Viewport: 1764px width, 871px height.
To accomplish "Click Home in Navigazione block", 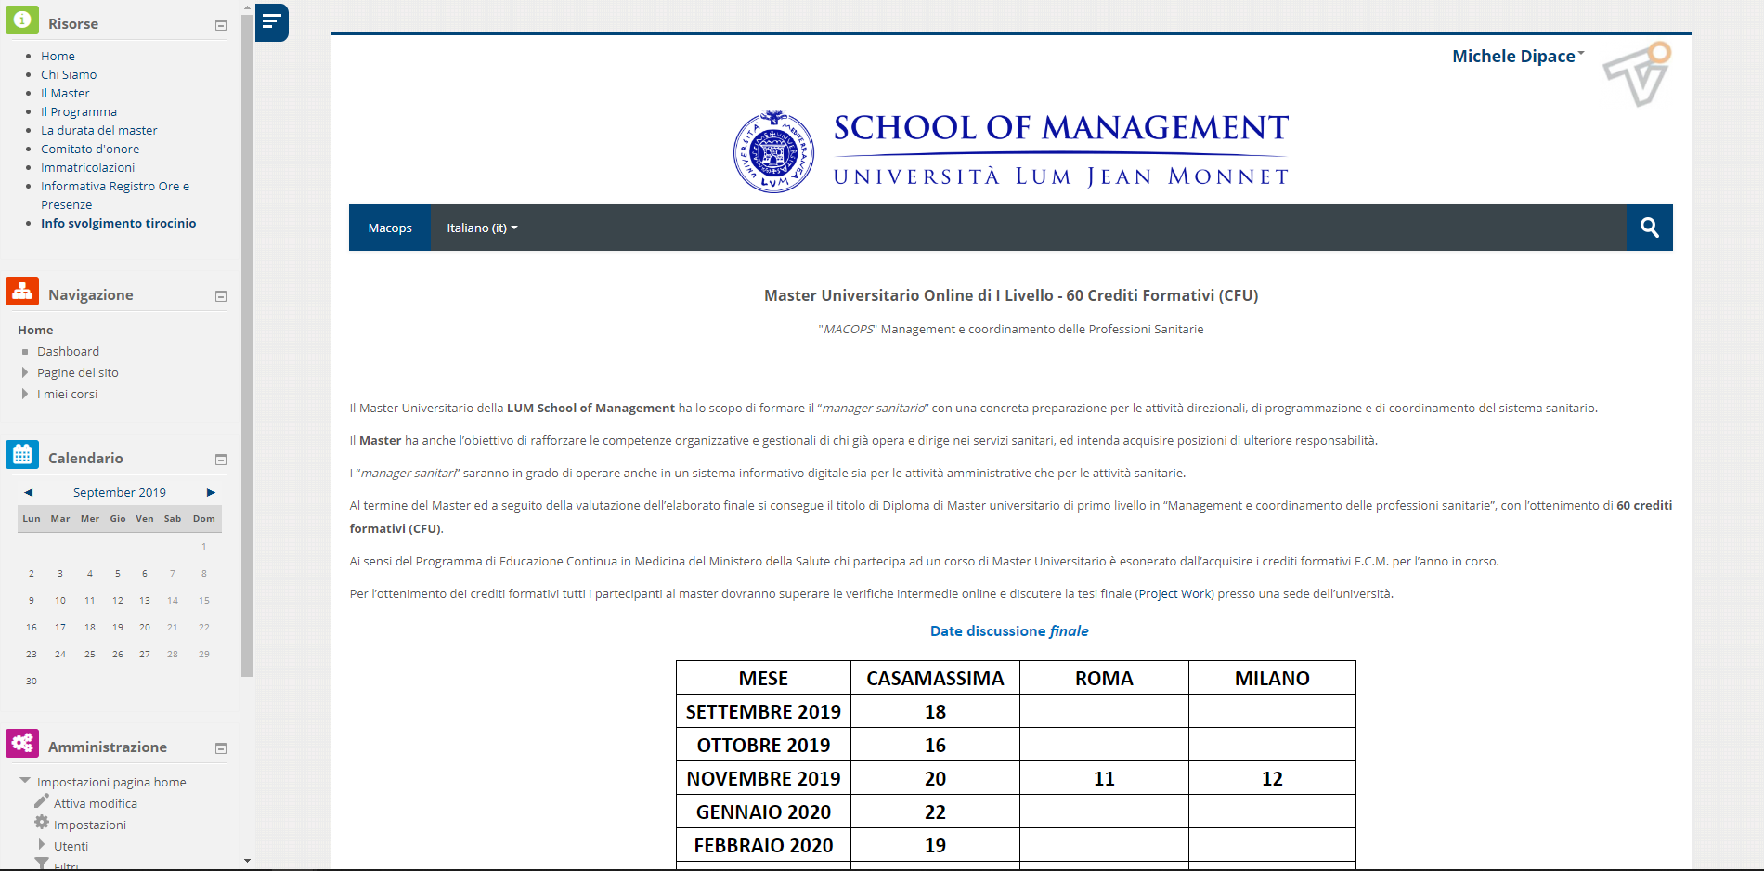I will [35, 330].
